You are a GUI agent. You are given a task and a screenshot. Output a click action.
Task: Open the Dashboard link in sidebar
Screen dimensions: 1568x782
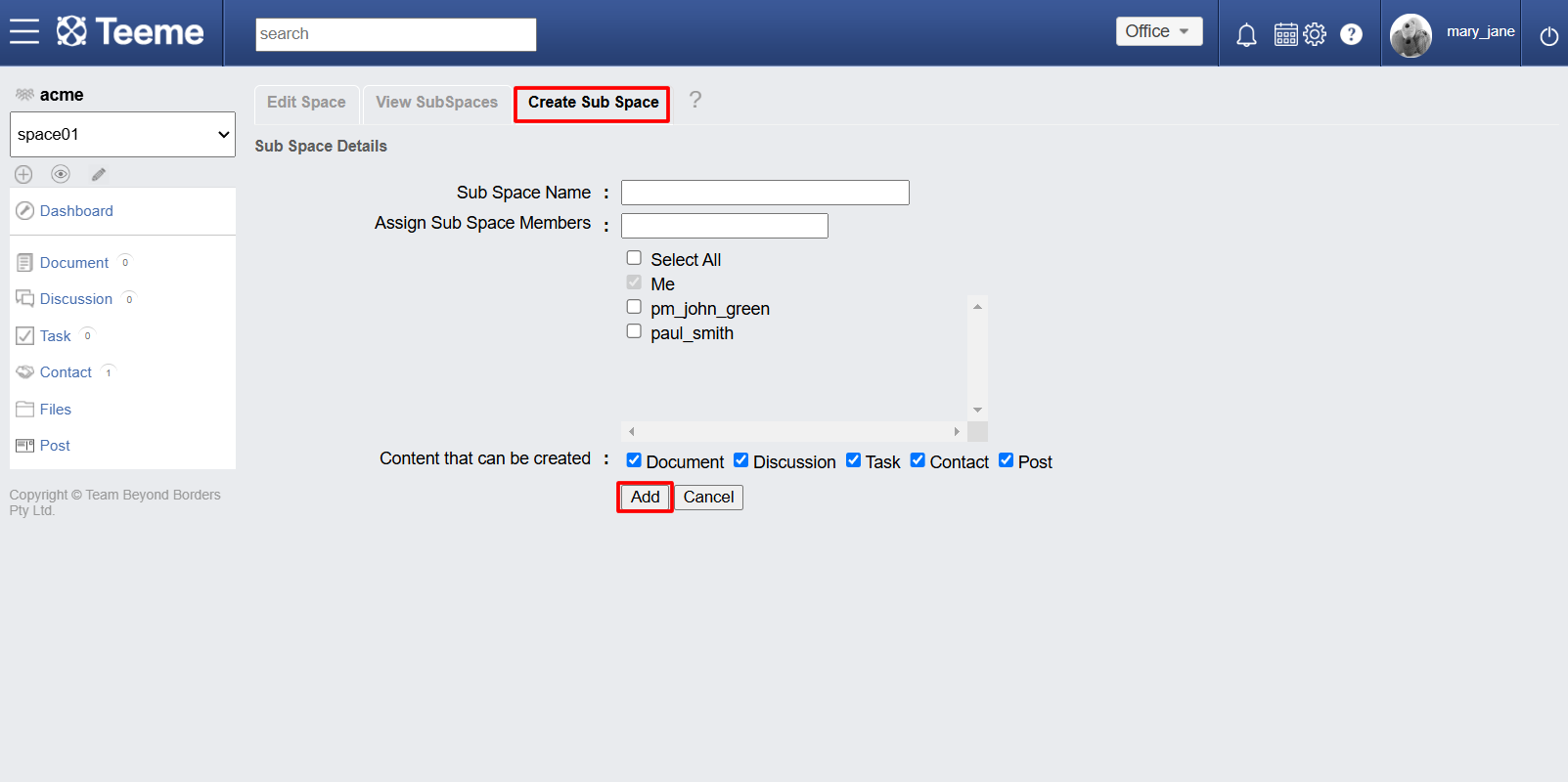tap(76, 211)
